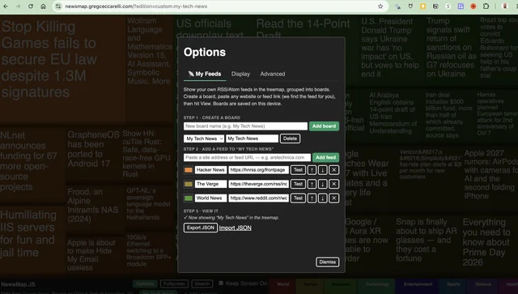Click the Add board button
This screenshot has height=294, width=518.
click(324, 126)
